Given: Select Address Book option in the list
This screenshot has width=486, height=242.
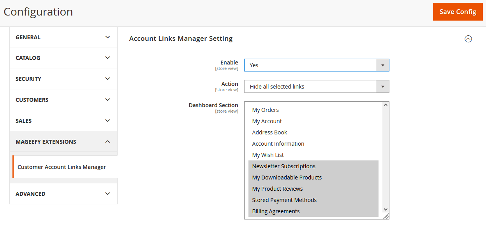Looking at the screenshot, I should coord(269,132).
